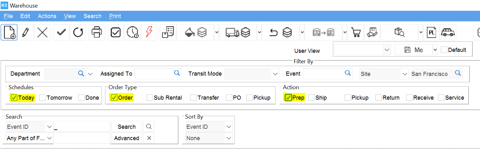Open the Print menu
Image resolution: width=480 pixels, height=149 pixels.
click(115, 16)
